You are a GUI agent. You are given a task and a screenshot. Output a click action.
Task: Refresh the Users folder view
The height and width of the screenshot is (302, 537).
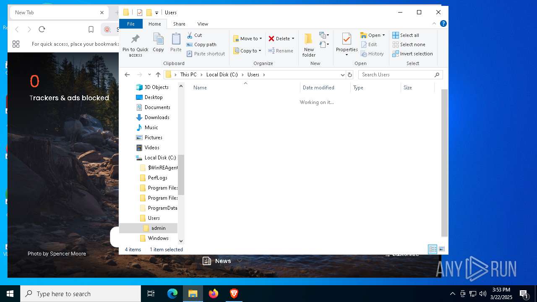tap(350, 75)
